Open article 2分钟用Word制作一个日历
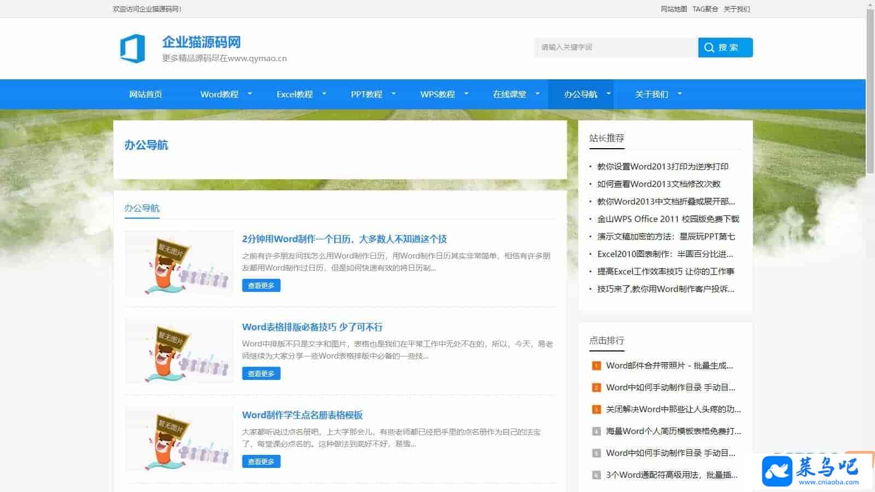 [345, 239]
